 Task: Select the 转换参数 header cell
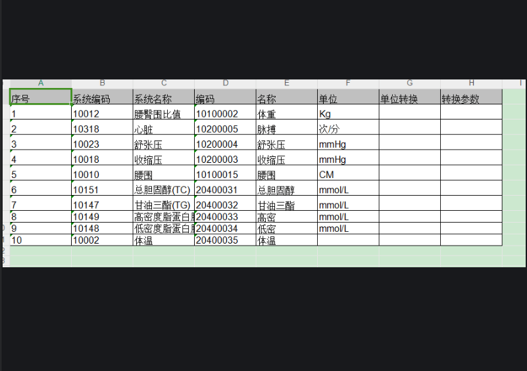[x=471, y=99]
